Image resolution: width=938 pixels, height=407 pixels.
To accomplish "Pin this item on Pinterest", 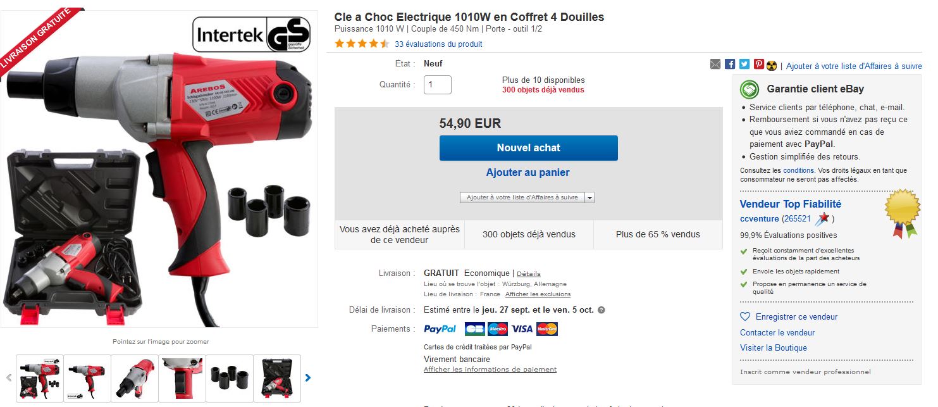I will 758,65.
